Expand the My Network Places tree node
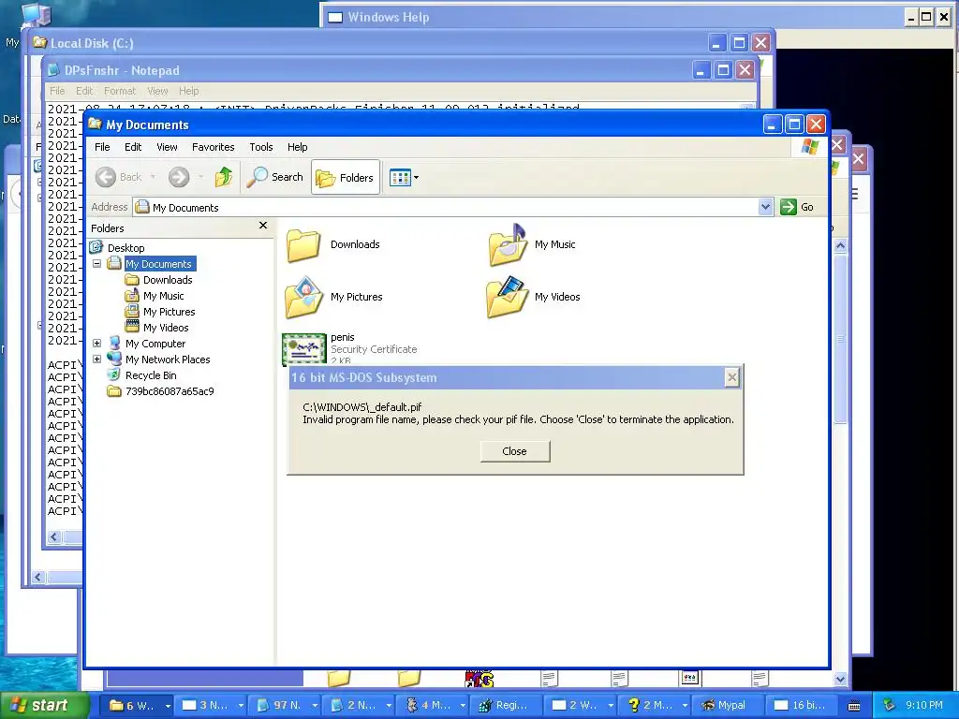This screenshot has width=959, height=719. click(x=96, y=359)
